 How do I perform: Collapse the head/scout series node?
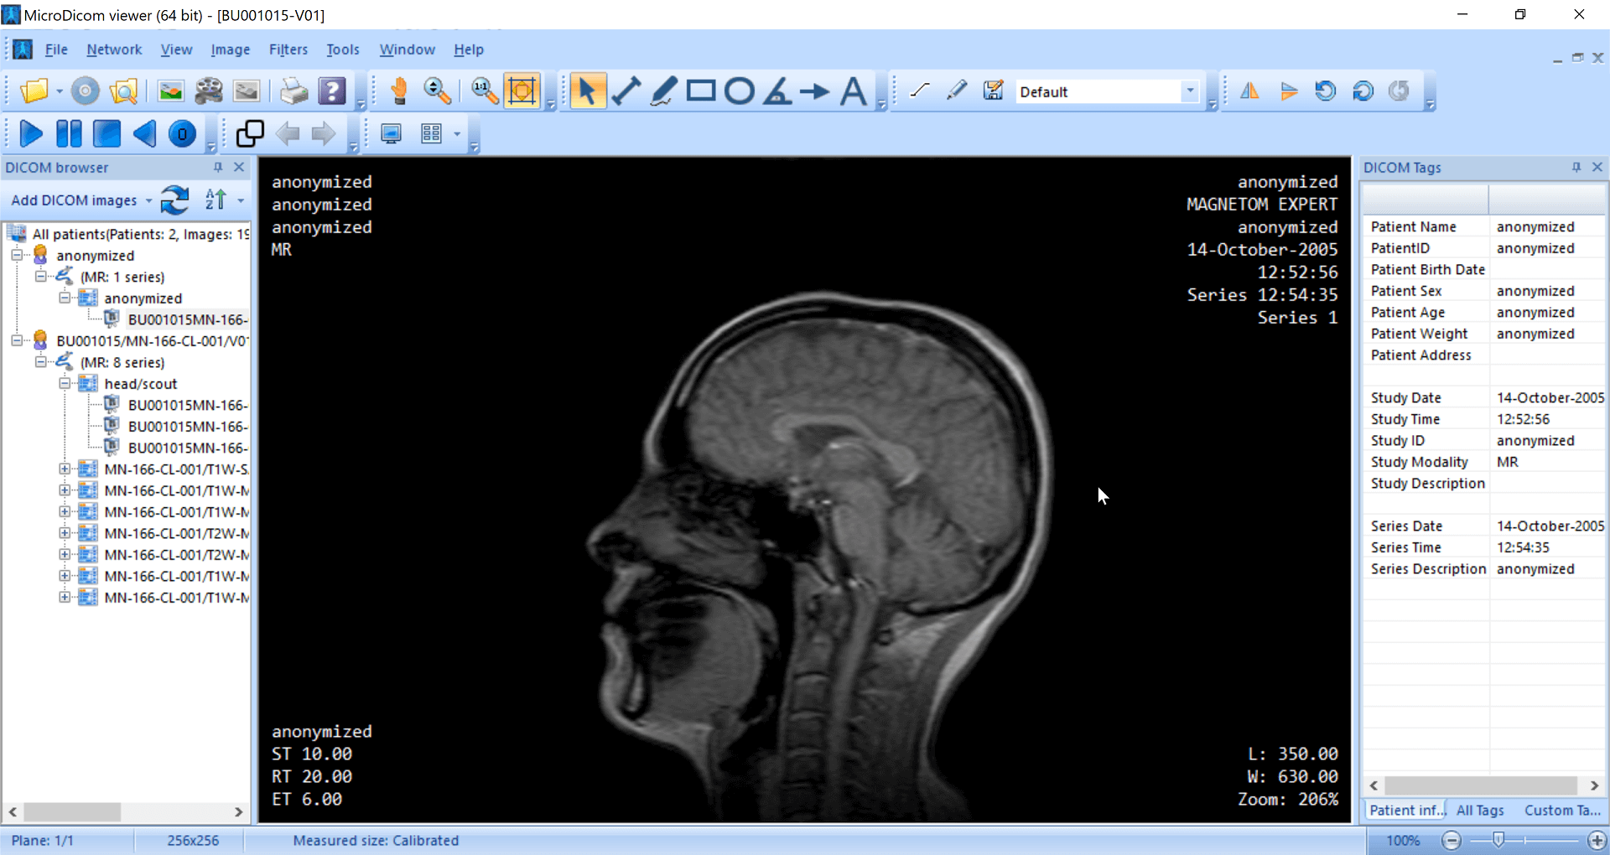point(65,383)
